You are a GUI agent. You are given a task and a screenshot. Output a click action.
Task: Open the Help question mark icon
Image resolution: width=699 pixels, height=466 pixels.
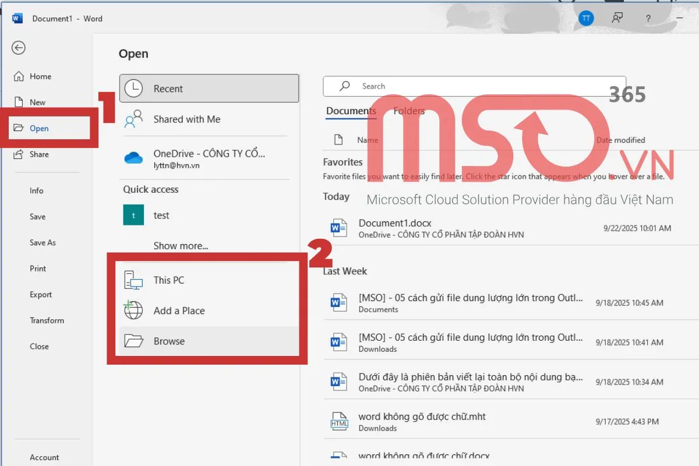tap(648, 19)
